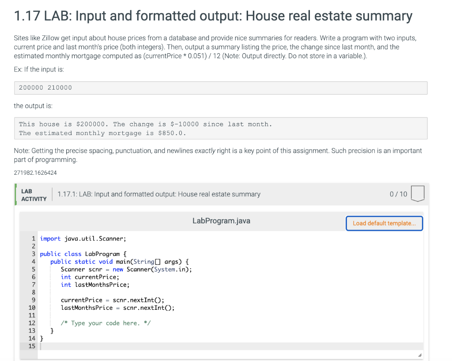Click the Load default template button
The height and width of the screenshot is (361, 452).
(384, 223)
